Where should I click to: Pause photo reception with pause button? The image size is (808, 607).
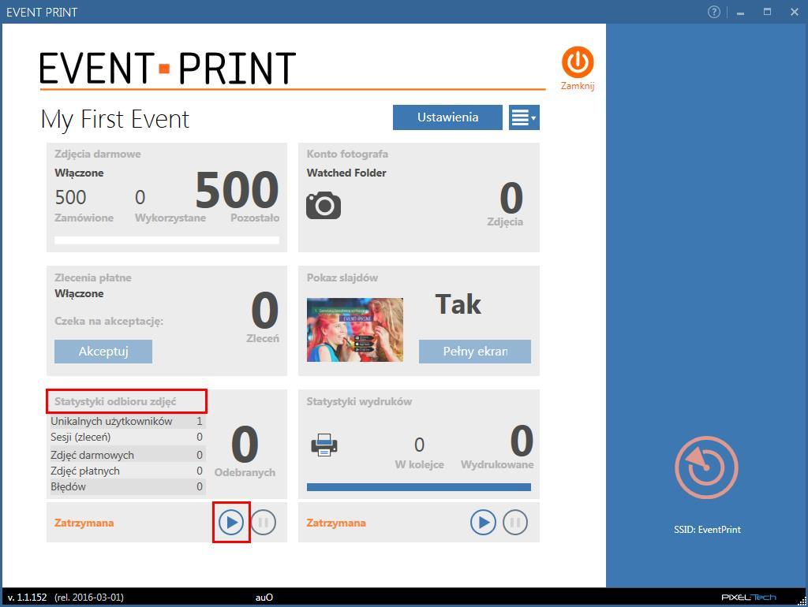tap(264, 523)
